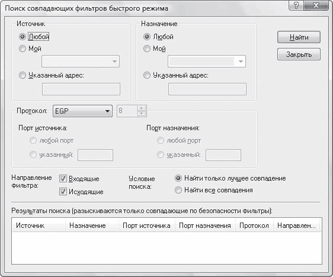This screenshot has width=333, height=277.
Task: Decrease protocol number with the down arrow
Action: pyautogui.click(x=142, y=114)
